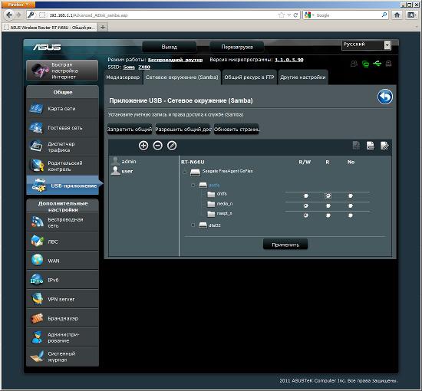Set No permission for third folder
Viewport: 422px width, 391px height.
click(x=351, y=215)
